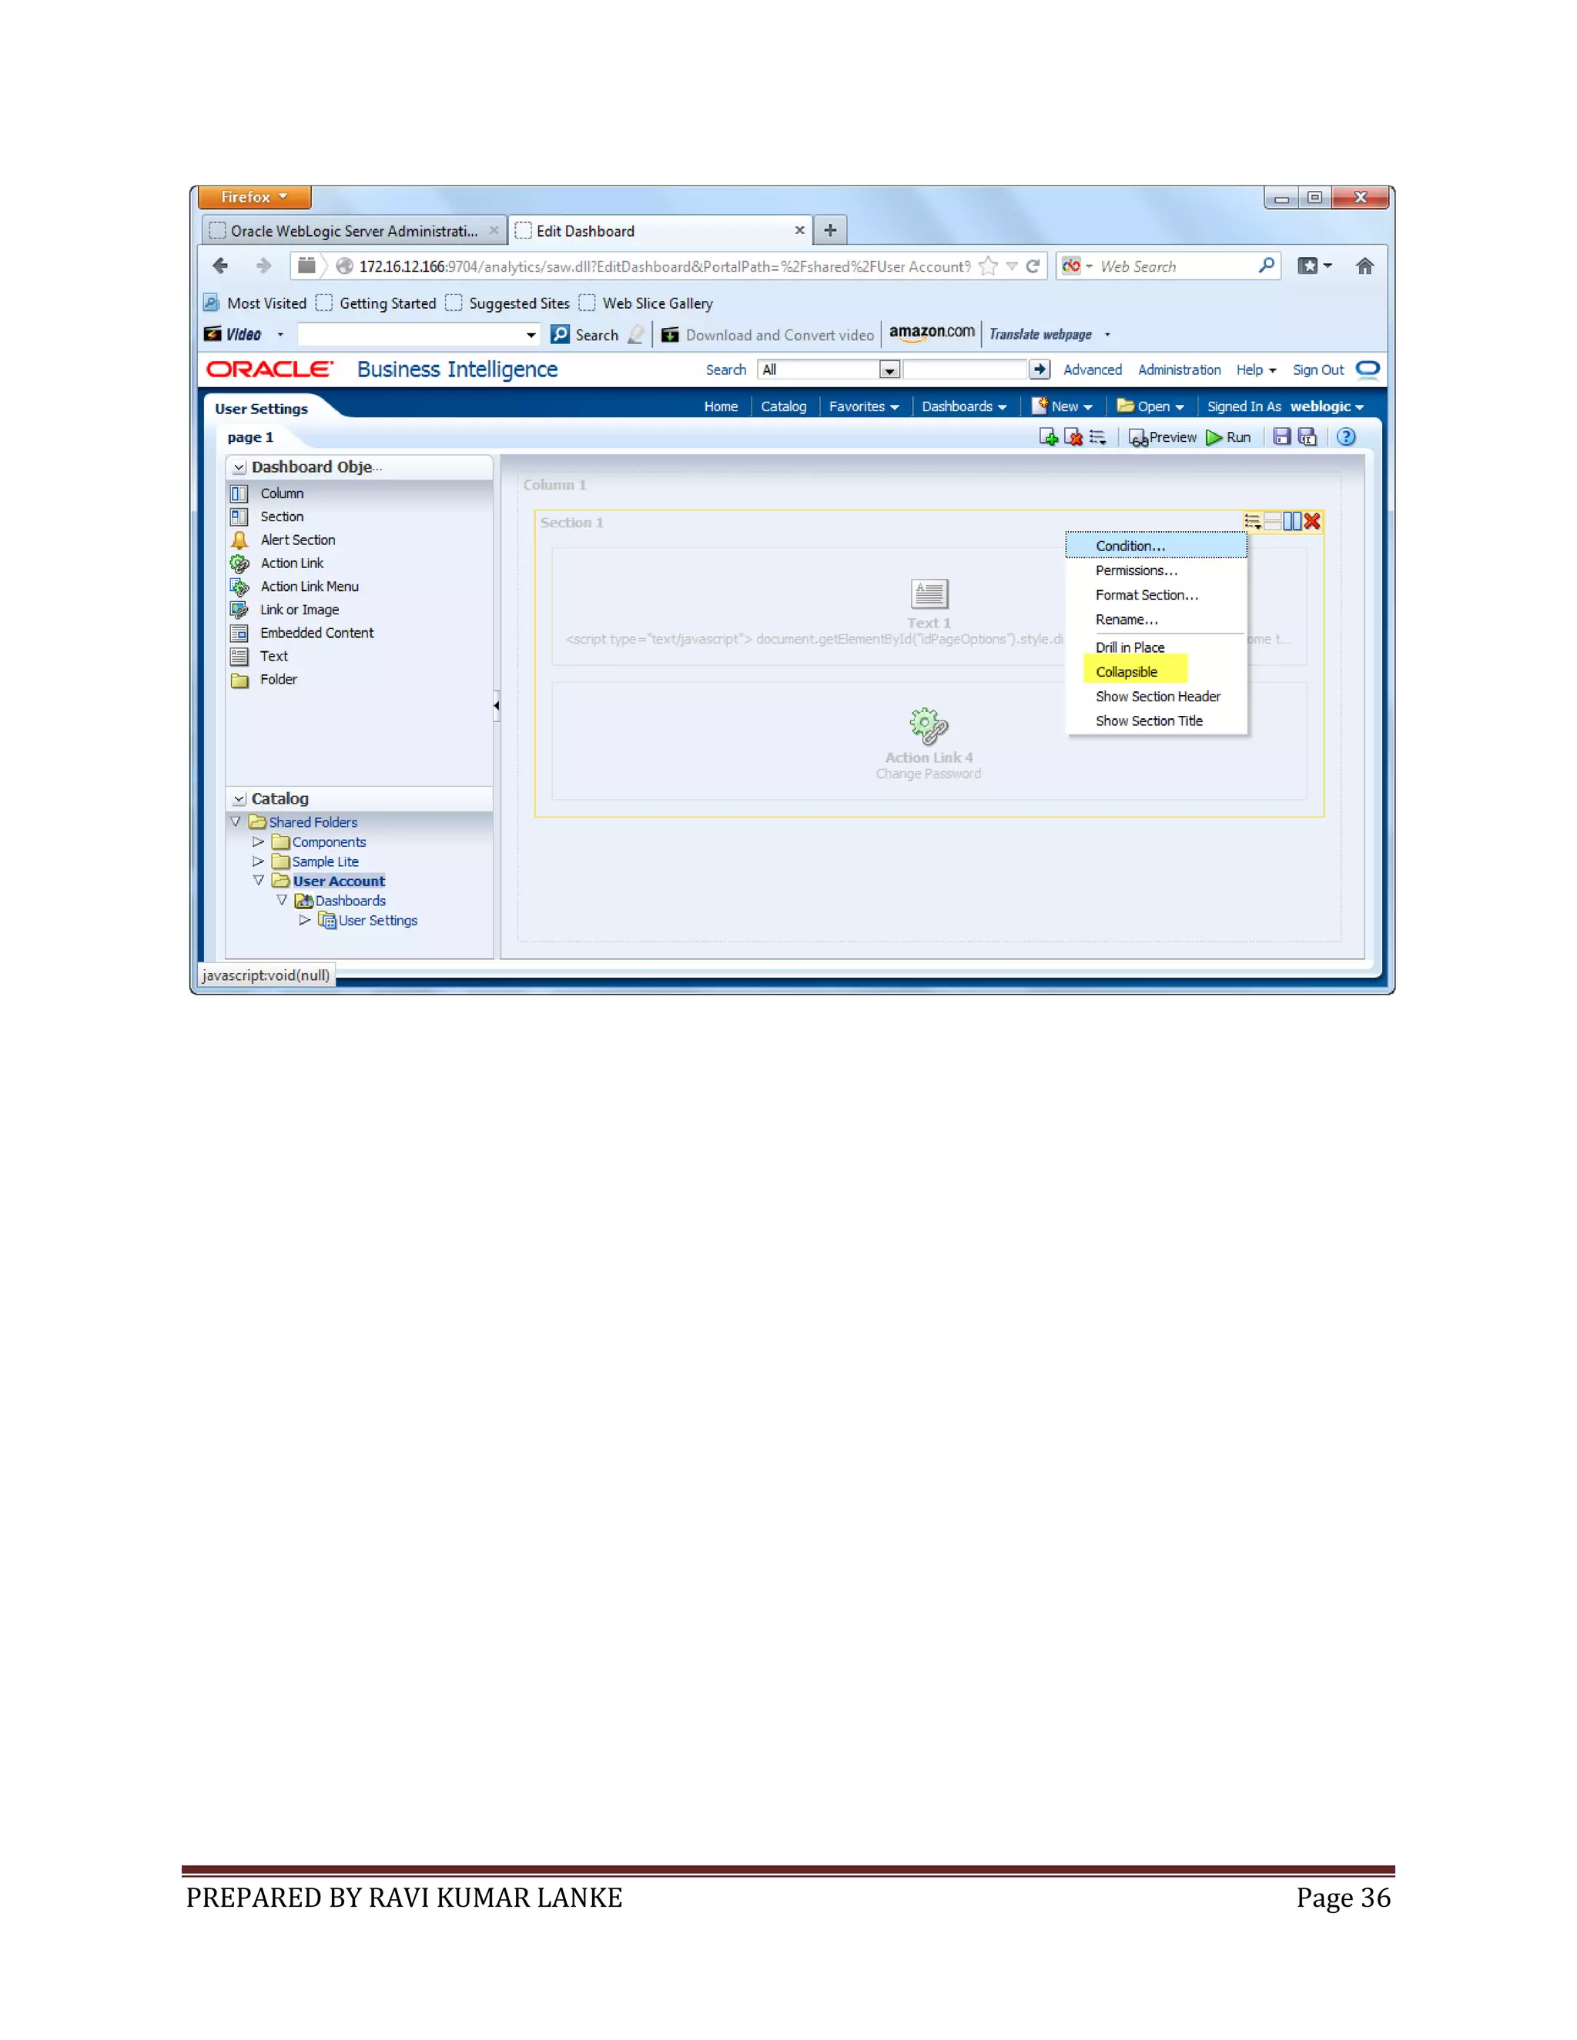
Task: Select the page 1 dashboard tab
Action: point(250,437)
